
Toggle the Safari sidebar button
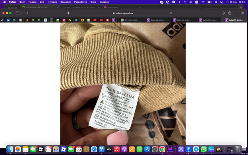(17, 13)
